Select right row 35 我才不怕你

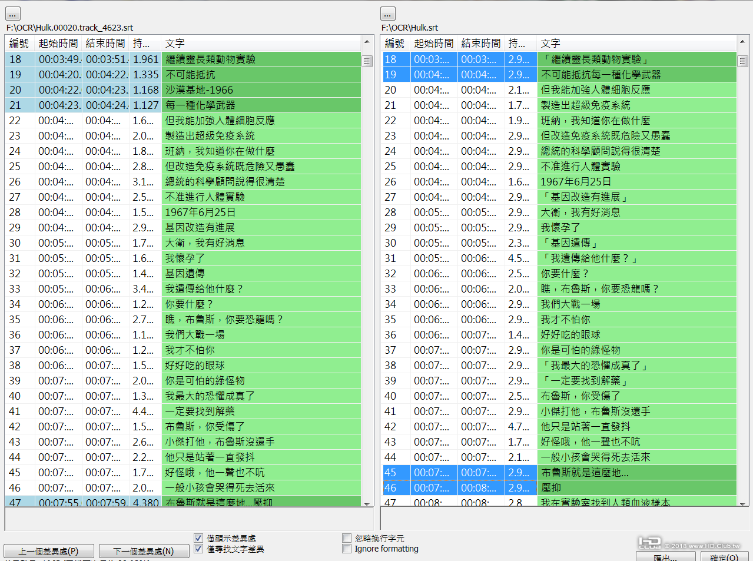(x=559, y=319)
